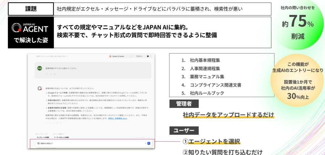Click the で解決した姿 caption

click(x=31, y=40)
